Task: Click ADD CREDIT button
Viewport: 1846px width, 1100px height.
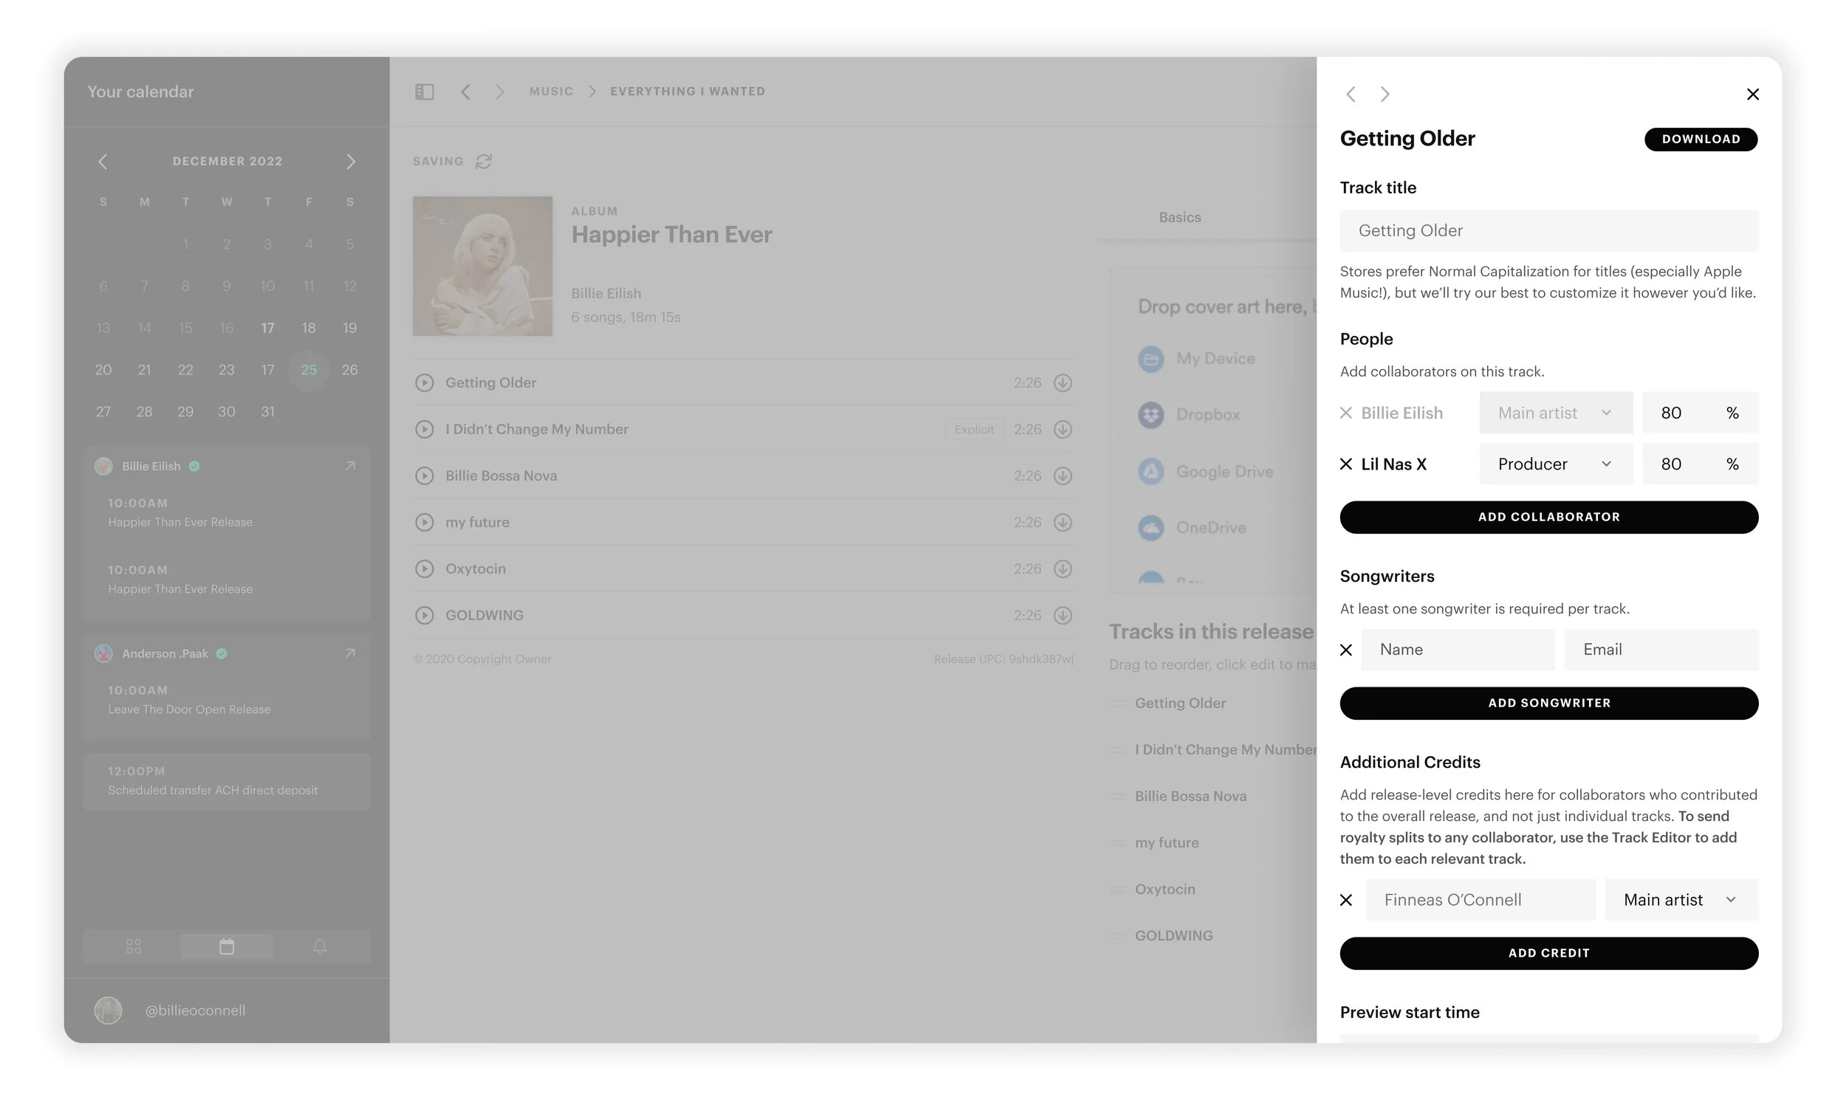Action: [1548, 953]
